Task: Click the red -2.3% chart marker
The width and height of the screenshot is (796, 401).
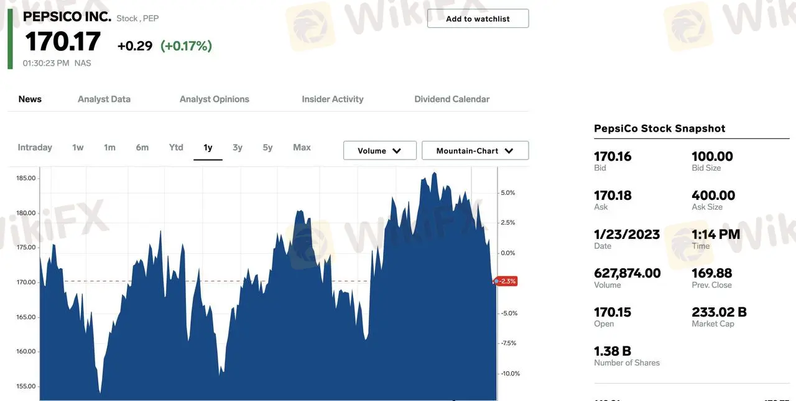Action: (x=507, y=281)
